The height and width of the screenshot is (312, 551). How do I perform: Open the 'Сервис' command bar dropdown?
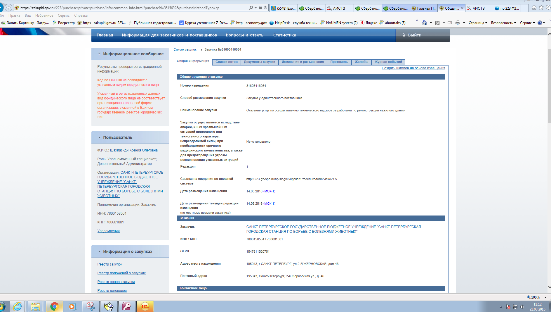(527, 23)
